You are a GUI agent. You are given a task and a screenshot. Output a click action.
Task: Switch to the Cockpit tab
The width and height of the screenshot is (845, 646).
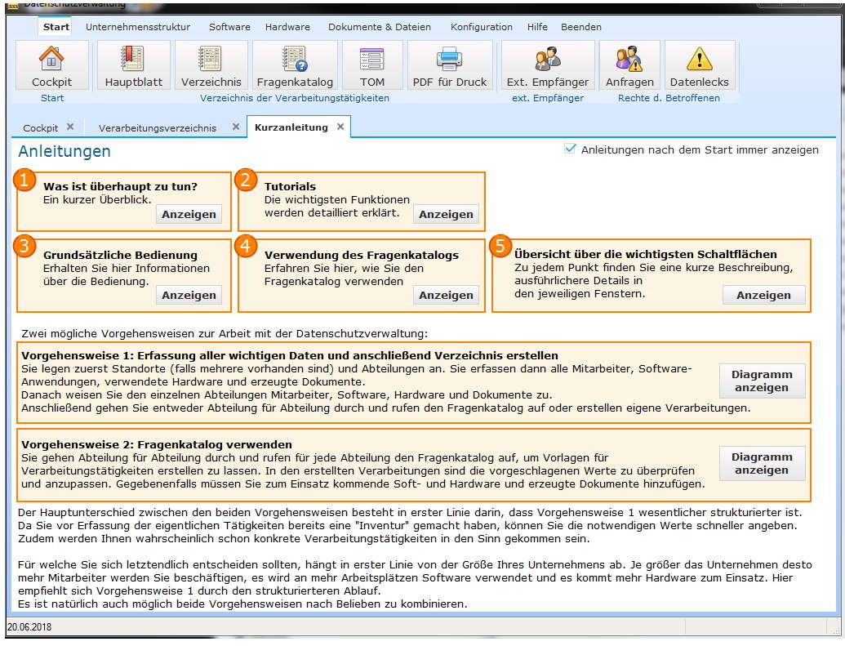[x=41, y=127]
